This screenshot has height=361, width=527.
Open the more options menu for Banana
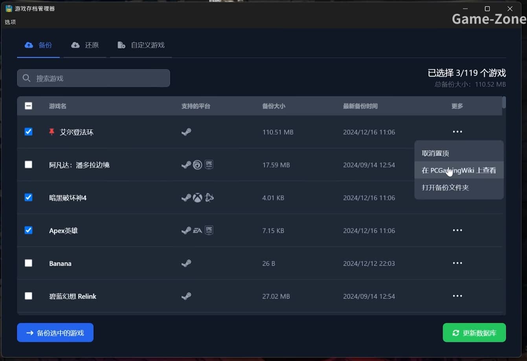(x=457, y=263)
